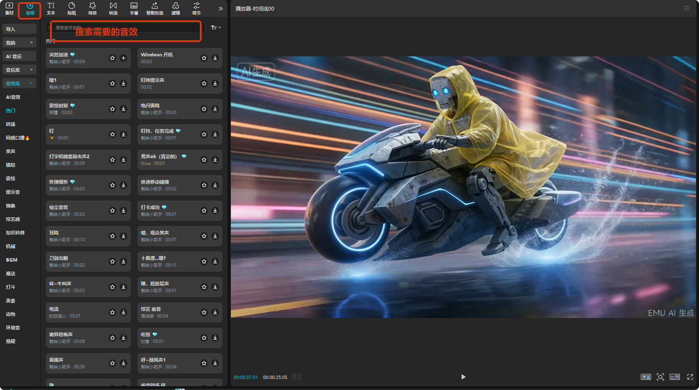Click the 比例 aspect ratio button
Viewport: 699px width, 390px height.
(674, 377)
